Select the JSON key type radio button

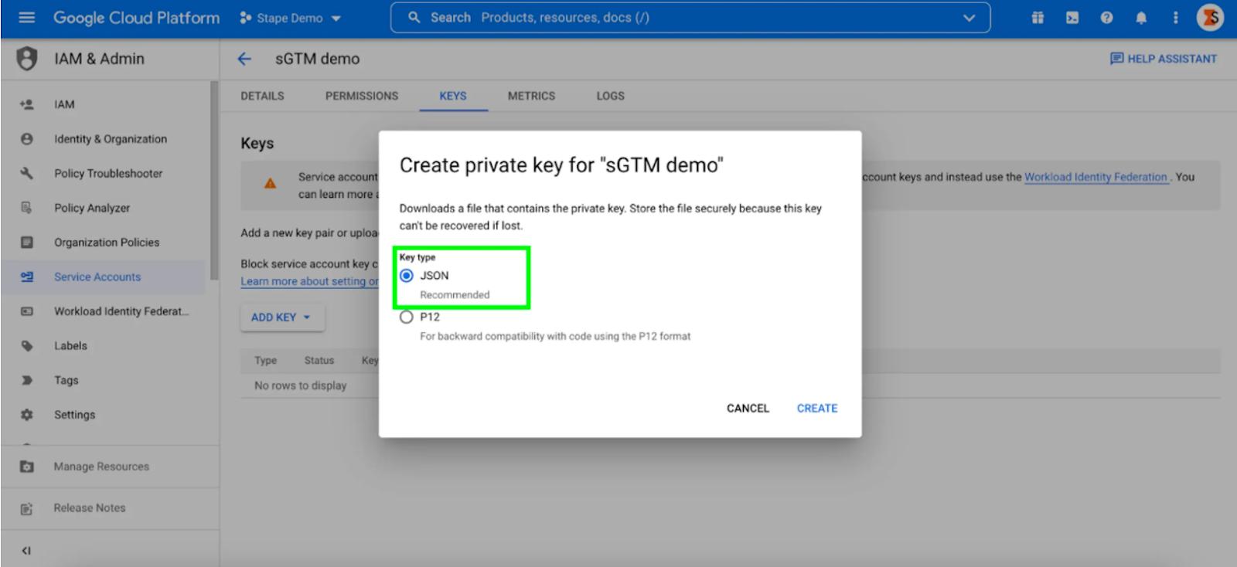click(407, 276)
